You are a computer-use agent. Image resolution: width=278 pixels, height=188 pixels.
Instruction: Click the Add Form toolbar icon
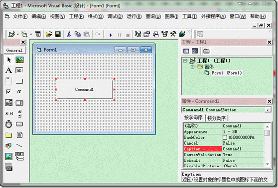tap(24, 34)
